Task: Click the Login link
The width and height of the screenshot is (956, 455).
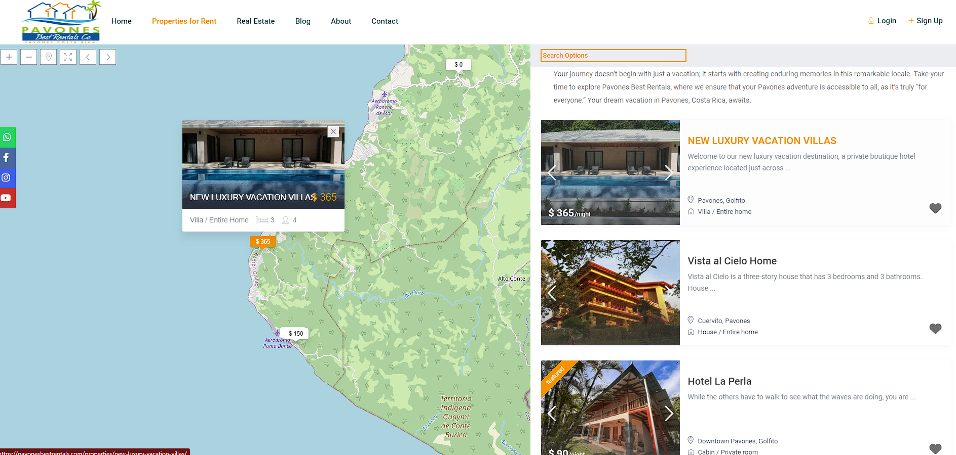Action: [882, 21]
